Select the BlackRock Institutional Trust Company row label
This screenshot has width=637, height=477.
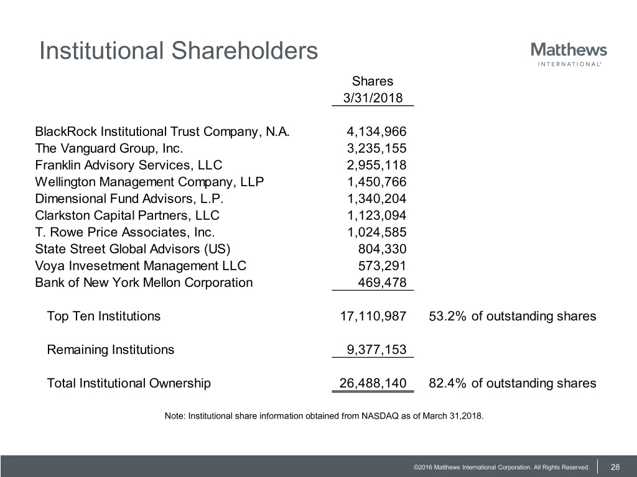coord(162,131)
